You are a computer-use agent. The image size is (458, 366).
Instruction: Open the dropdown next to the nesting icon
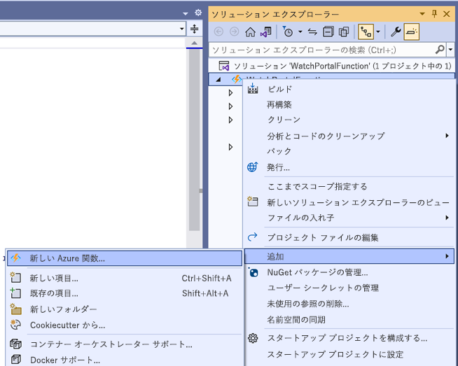point(378,31)
